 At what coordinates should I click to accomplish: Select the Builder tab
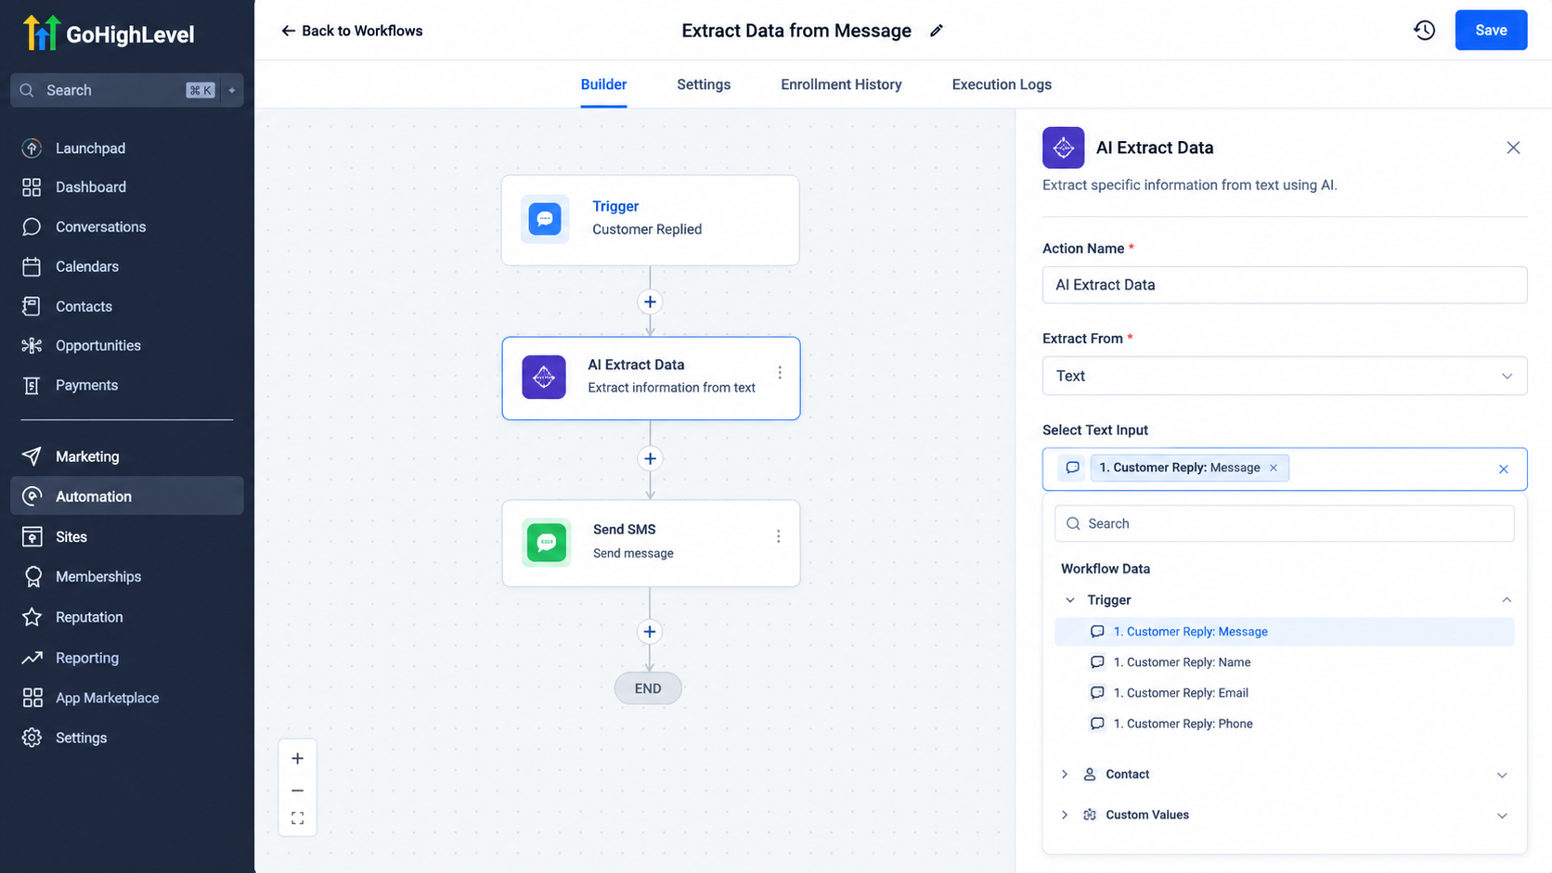603,84
